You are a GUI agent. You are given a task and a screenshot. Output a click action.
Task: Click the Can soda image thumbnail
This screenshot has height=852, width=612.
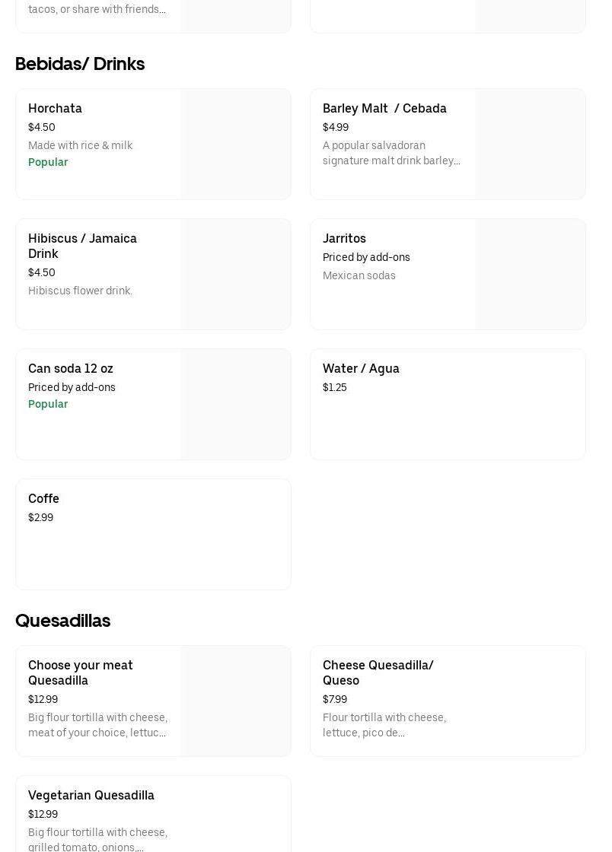click(236, 405)
